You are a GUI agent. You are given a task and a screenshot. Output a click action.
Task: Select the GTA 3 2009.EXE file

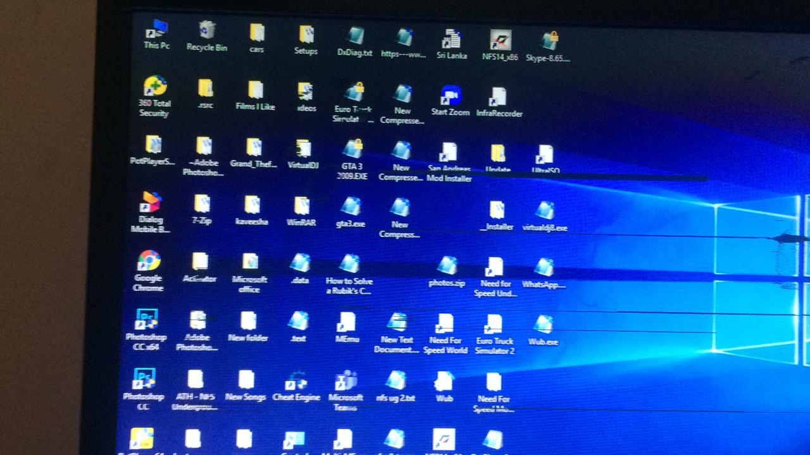[x=352, y=160]
